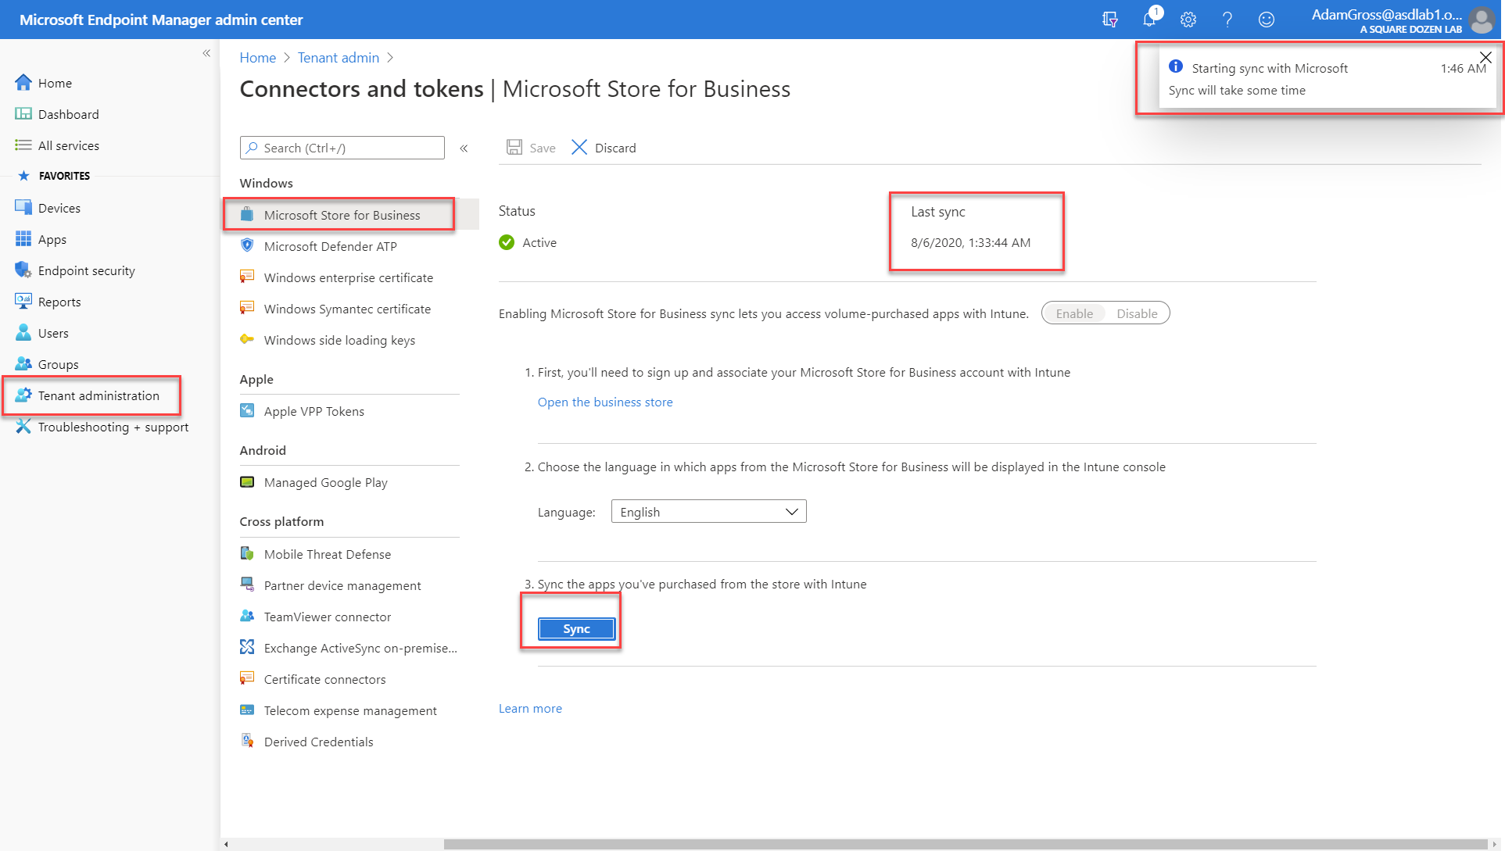Open the Language dropdown showing English
This screenshot has width=1505, height=851.
pyautogui.click(x=708, y=512)
